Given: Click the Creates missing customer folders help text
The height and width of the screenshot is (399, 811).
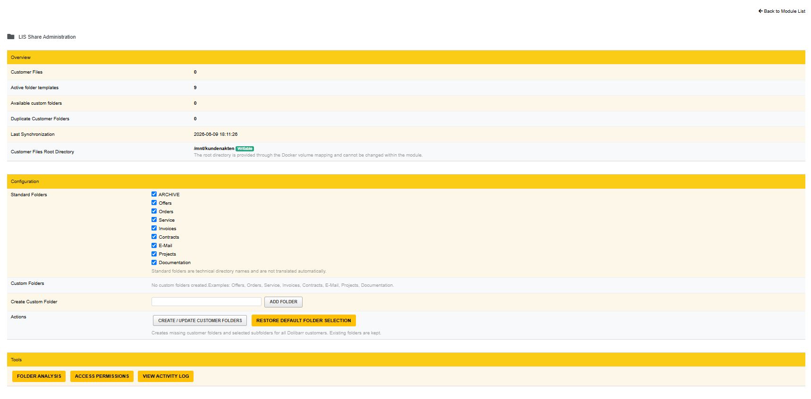Looking at the screenshot, I should click(266, 333).
